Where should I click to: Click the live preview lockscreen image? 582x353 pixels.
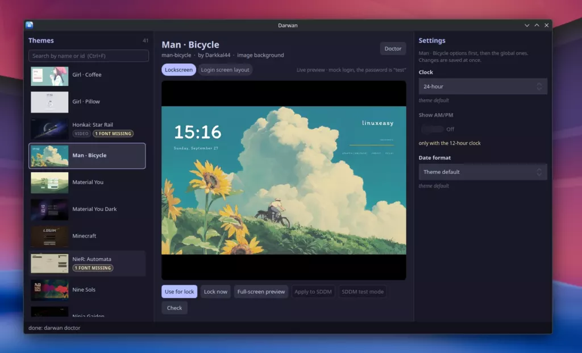tap(284, 180)
